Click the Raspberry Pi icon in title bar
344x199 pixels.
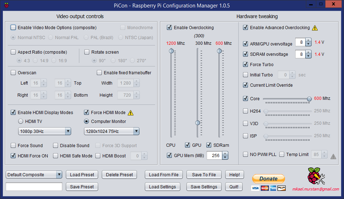(x=7, y=5)
